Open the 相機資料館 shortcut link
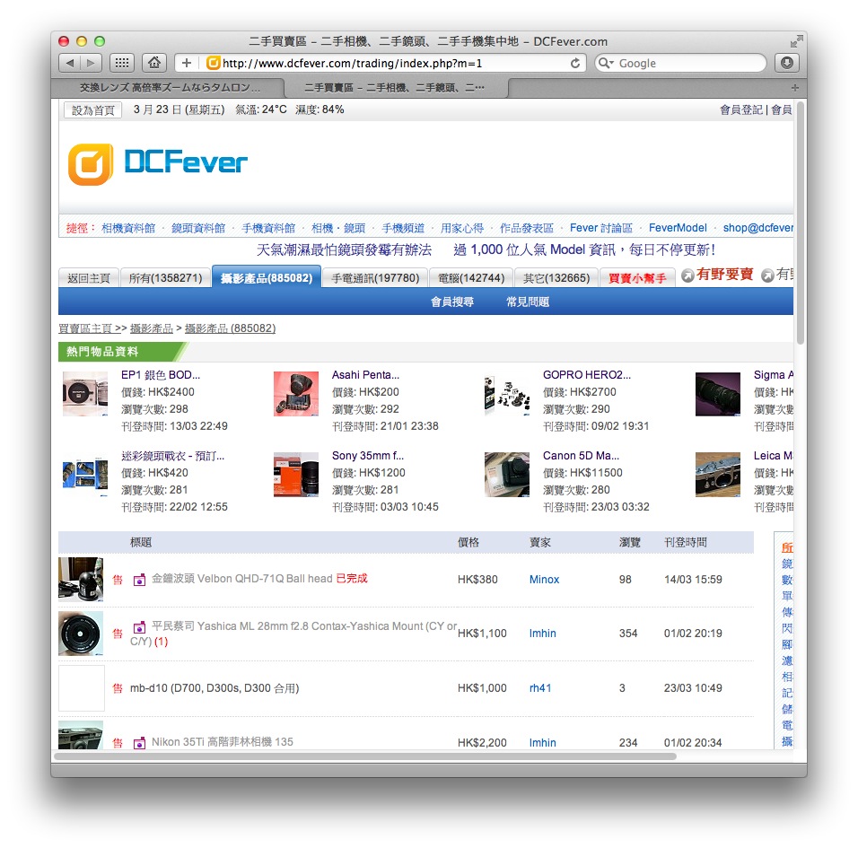Screen dimensions: 858x848 click(x=128, y=228)
